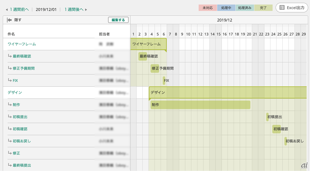The image size is (310, 171).
Task: Click the 初稿確認 bar in the chart
Action: [x=277, y=129]
